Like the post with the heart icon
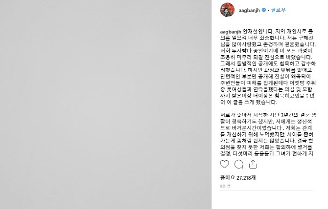Image resolution: width=328 pixels, height=209 pixels. pos(224,164)
